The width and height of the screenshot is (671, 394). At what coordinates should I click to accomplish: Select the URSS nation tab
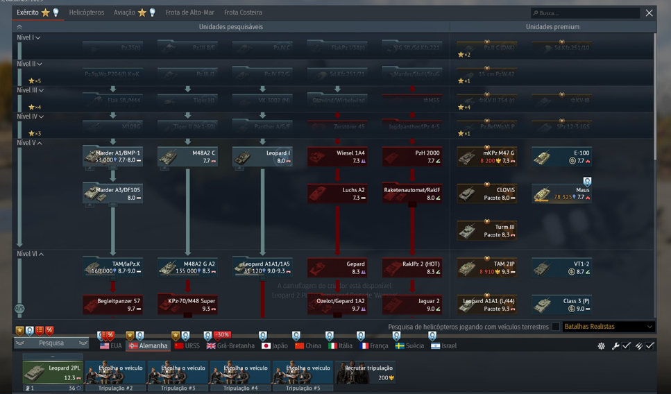pos(187,345)
